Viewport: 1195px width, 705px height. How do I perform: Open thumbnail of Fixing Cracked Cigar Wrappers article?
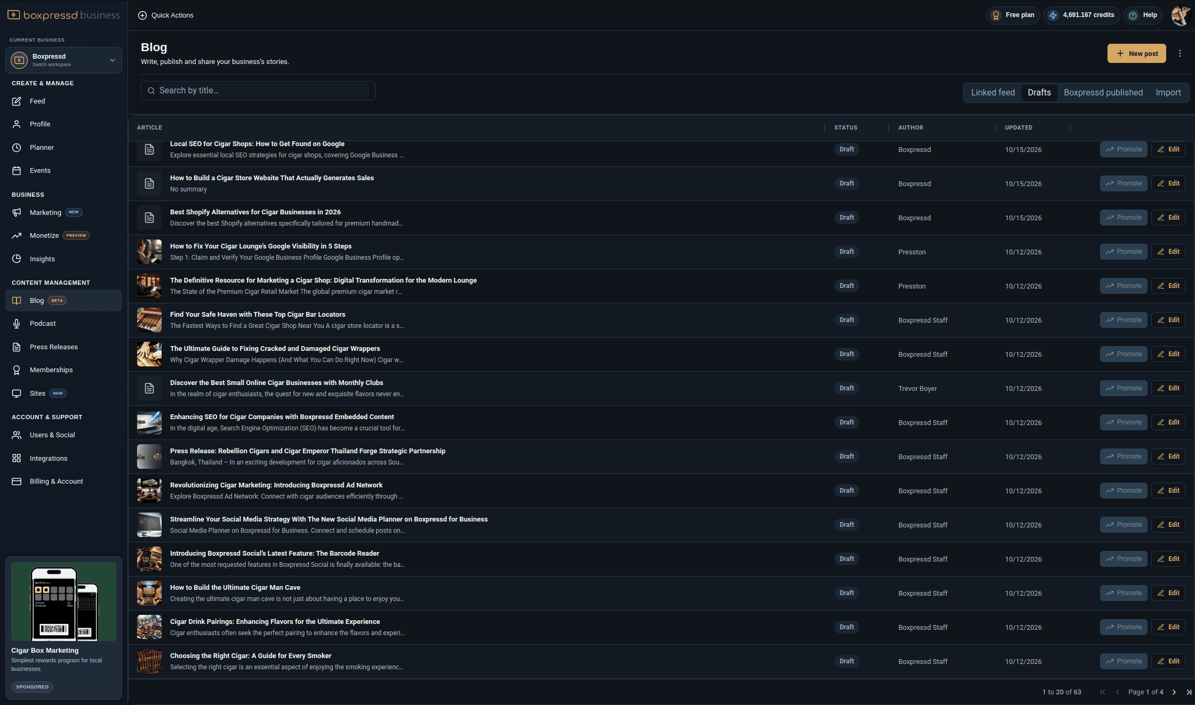coord(149,354)
